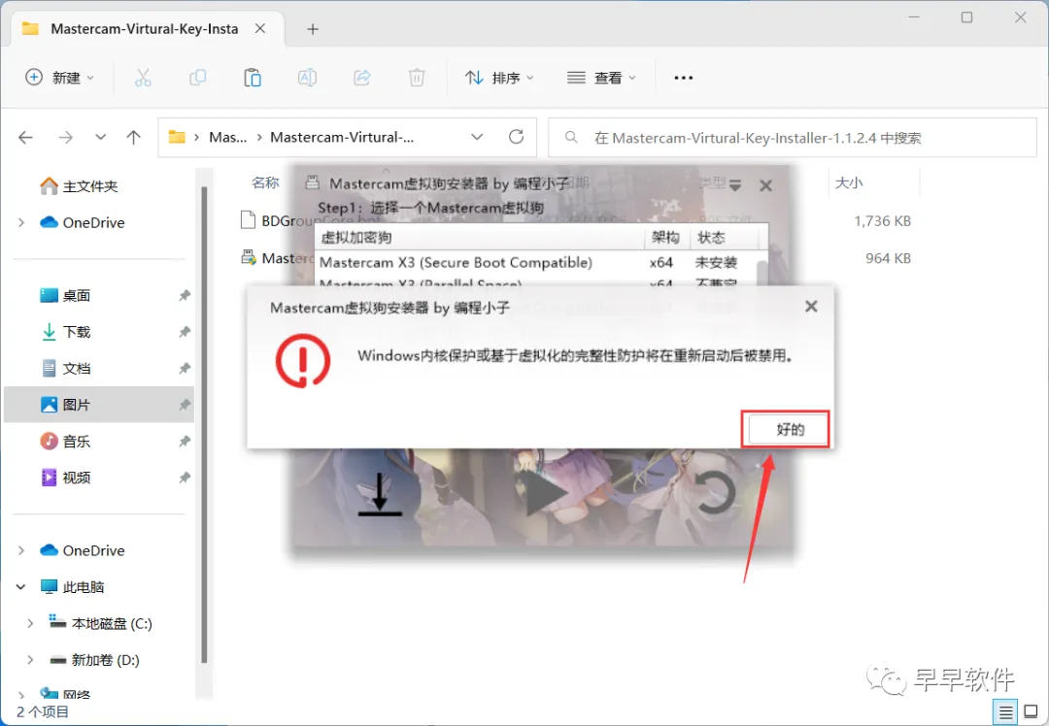Click the 架构 column header
Image resolution: width=1049 pixels, height=726 pixels.
pos(665,238)
